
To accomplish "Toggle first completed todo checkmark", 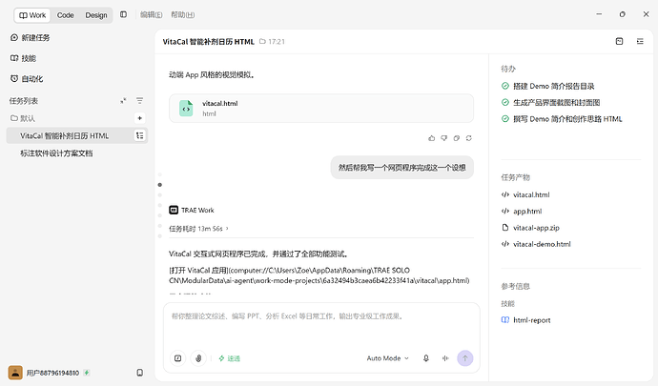I will pyautogui.click(x=505, y=86).
